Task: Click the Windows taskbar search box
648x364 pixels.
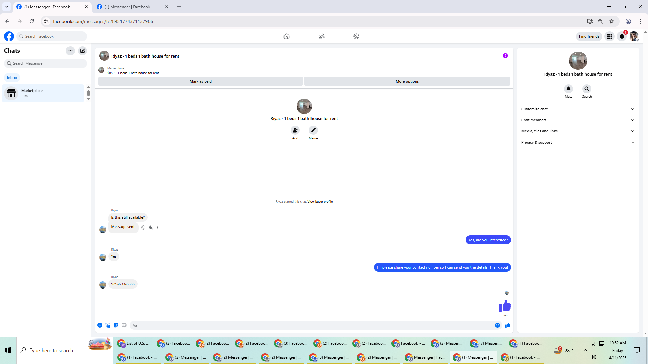Action: pos(65,351)
